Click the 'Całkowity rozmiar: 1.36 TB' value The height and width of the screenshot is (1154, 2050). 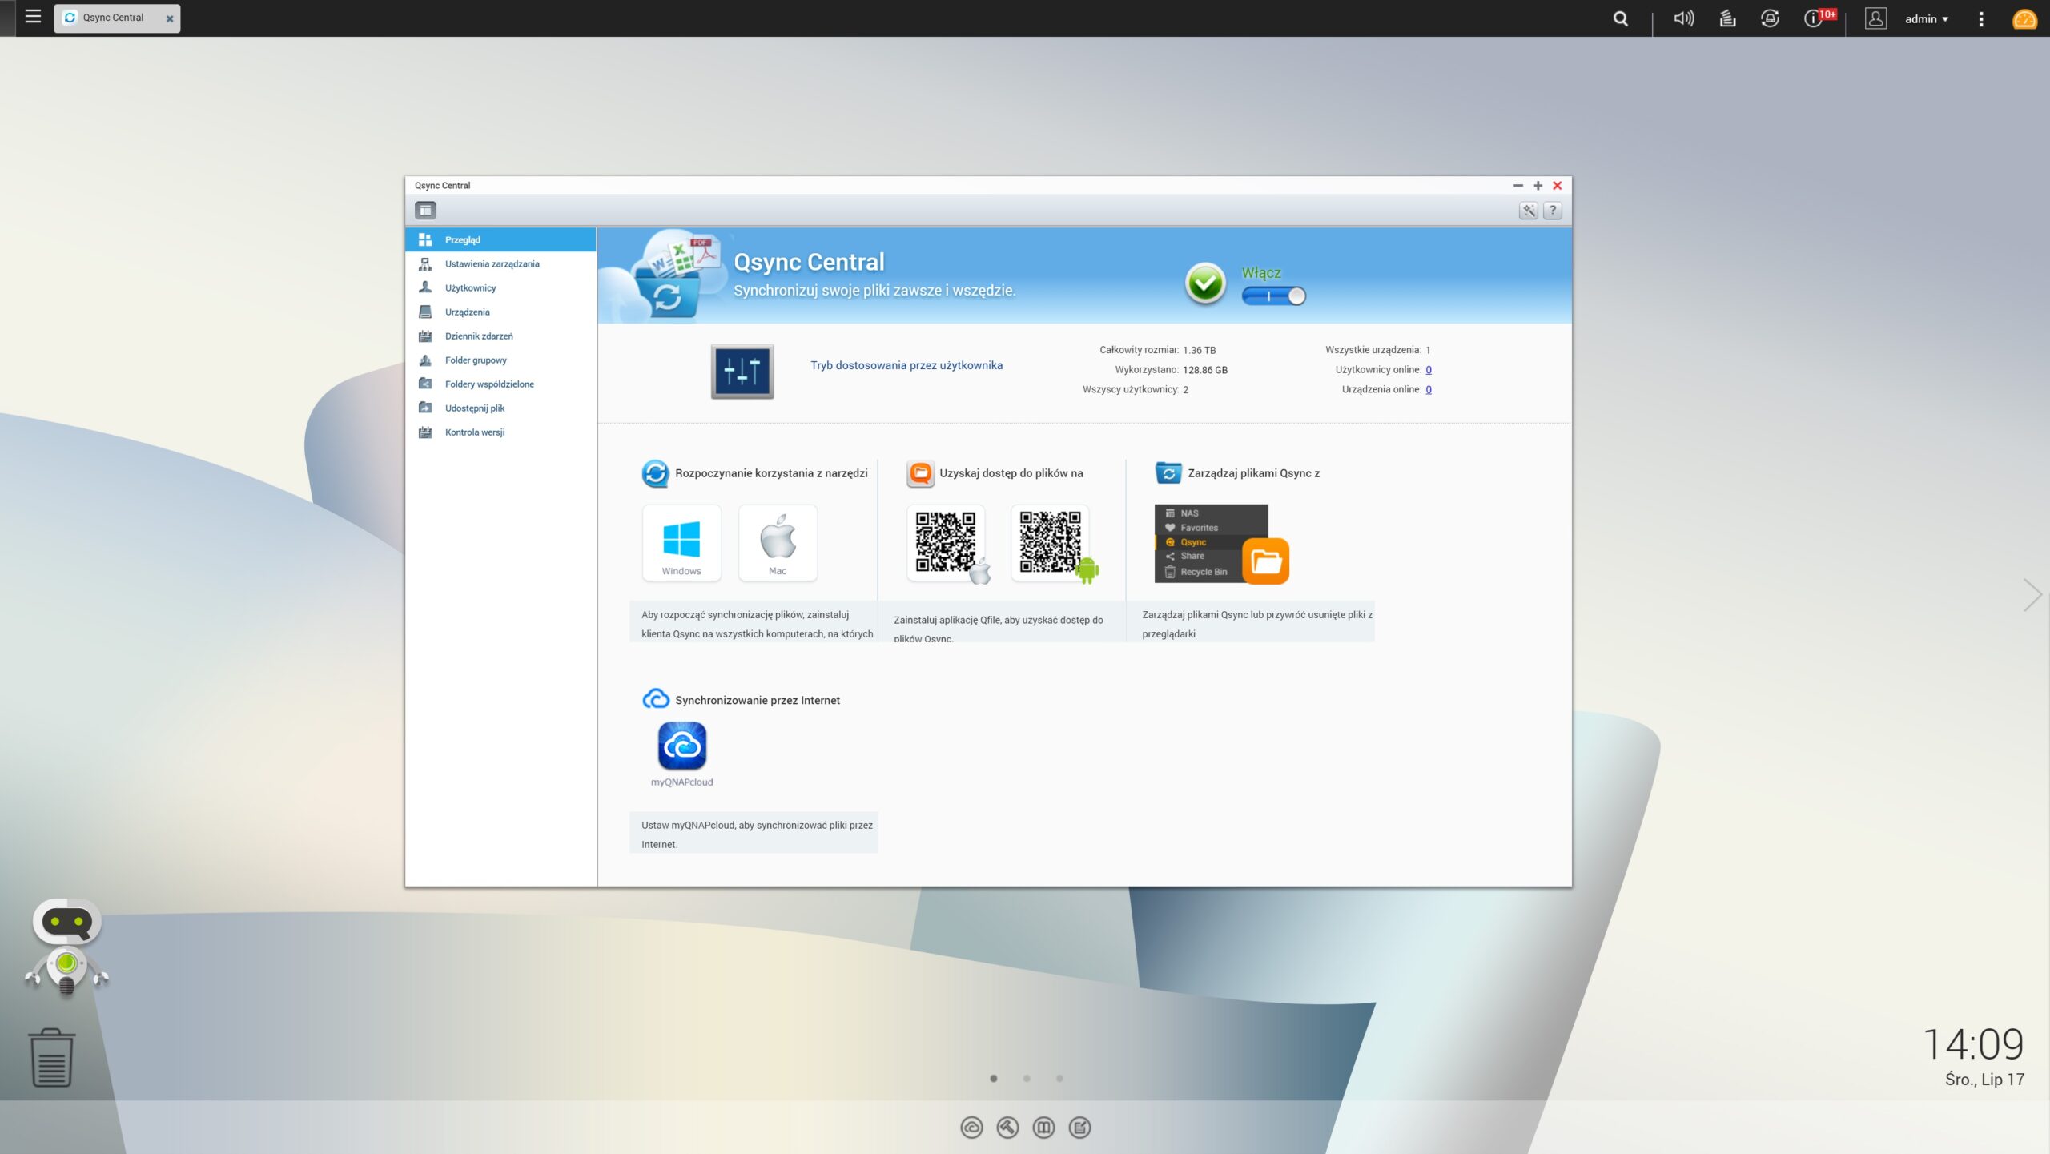[1198, 350]
